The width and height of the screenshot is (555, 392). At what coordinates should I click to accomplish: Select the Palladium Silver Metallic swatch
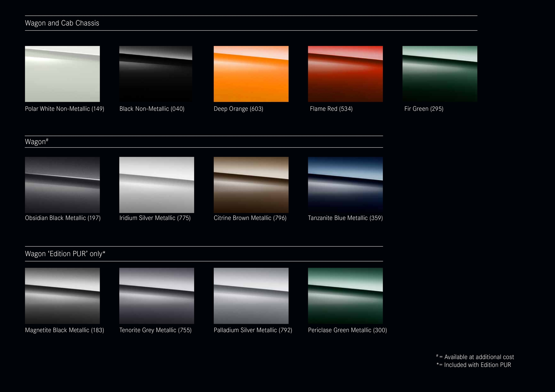pyautogui.click(x=251, y=296)
